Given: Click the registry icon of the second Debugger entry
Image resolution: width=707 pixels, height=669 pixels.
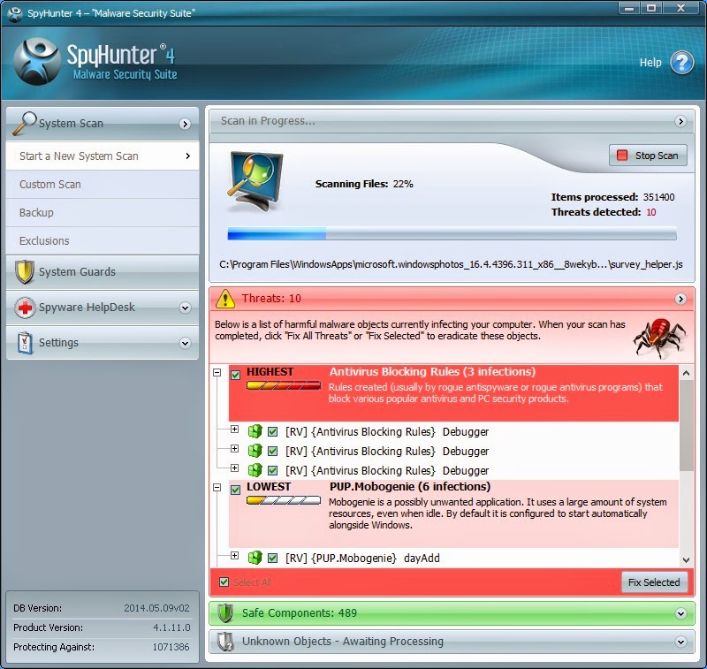Looking at the screenshot, I should pos(255,451).
